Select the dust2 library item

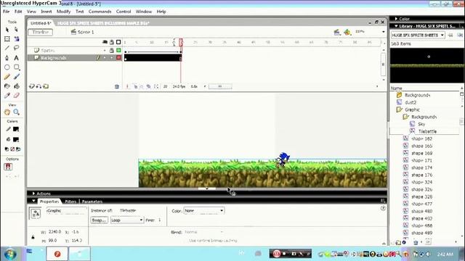(411, 102)
